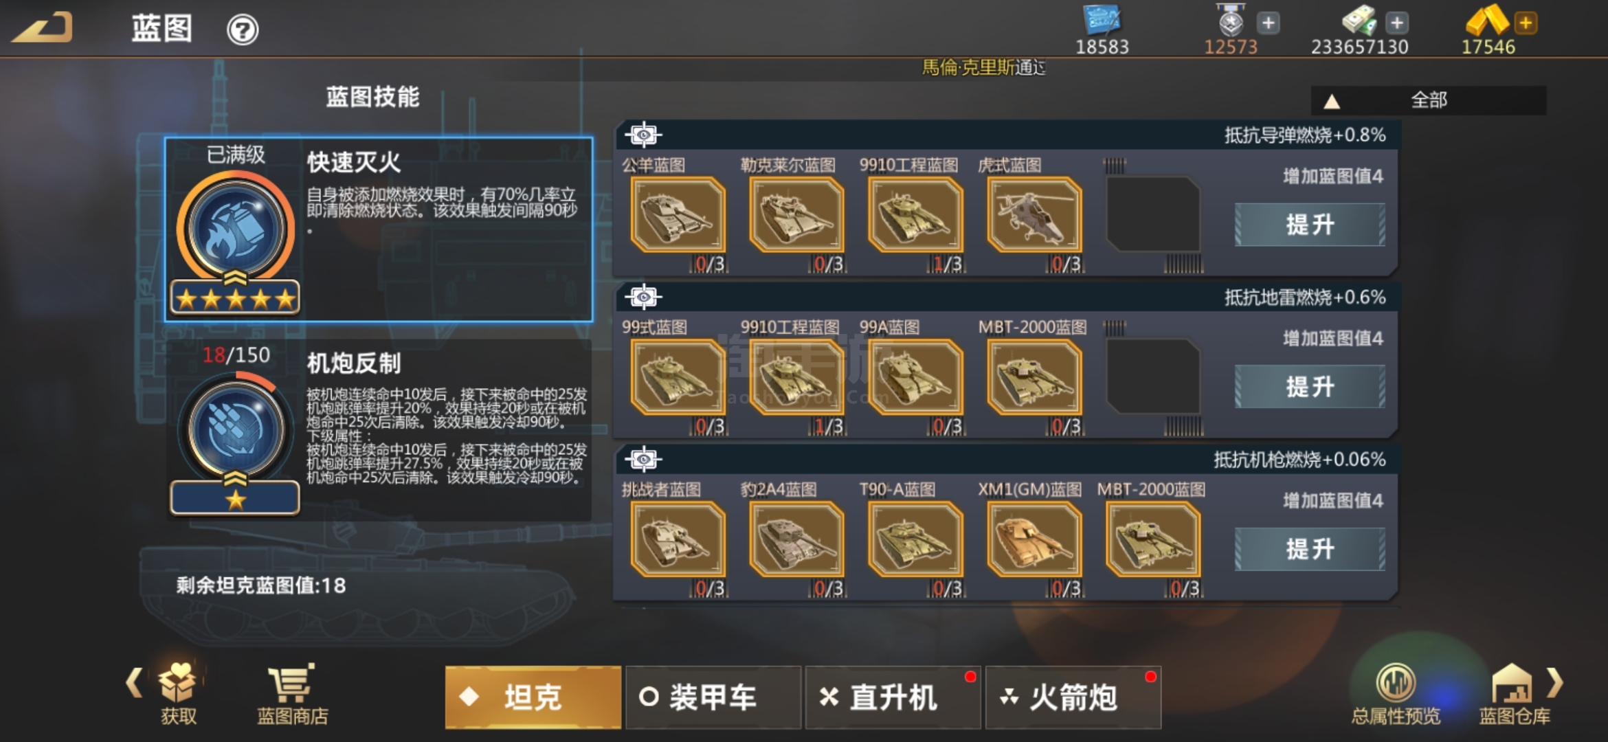Screen dimensions: 1608x742
Task: Select the 机炮反制 skill icon
Action: coord(236,428)
